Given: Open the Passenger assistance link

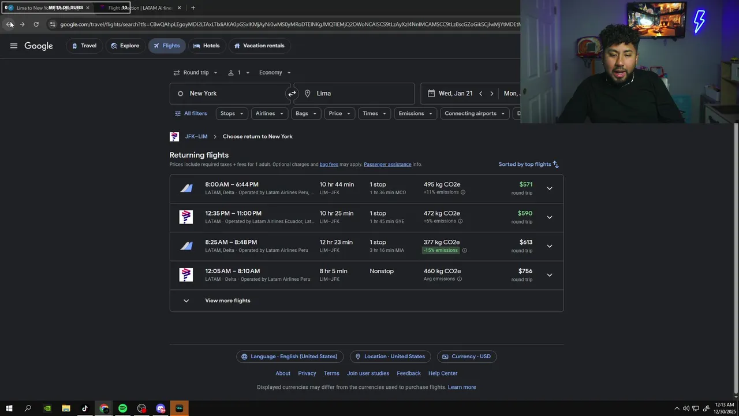Looking at the screenshot, I should [387, 165].
